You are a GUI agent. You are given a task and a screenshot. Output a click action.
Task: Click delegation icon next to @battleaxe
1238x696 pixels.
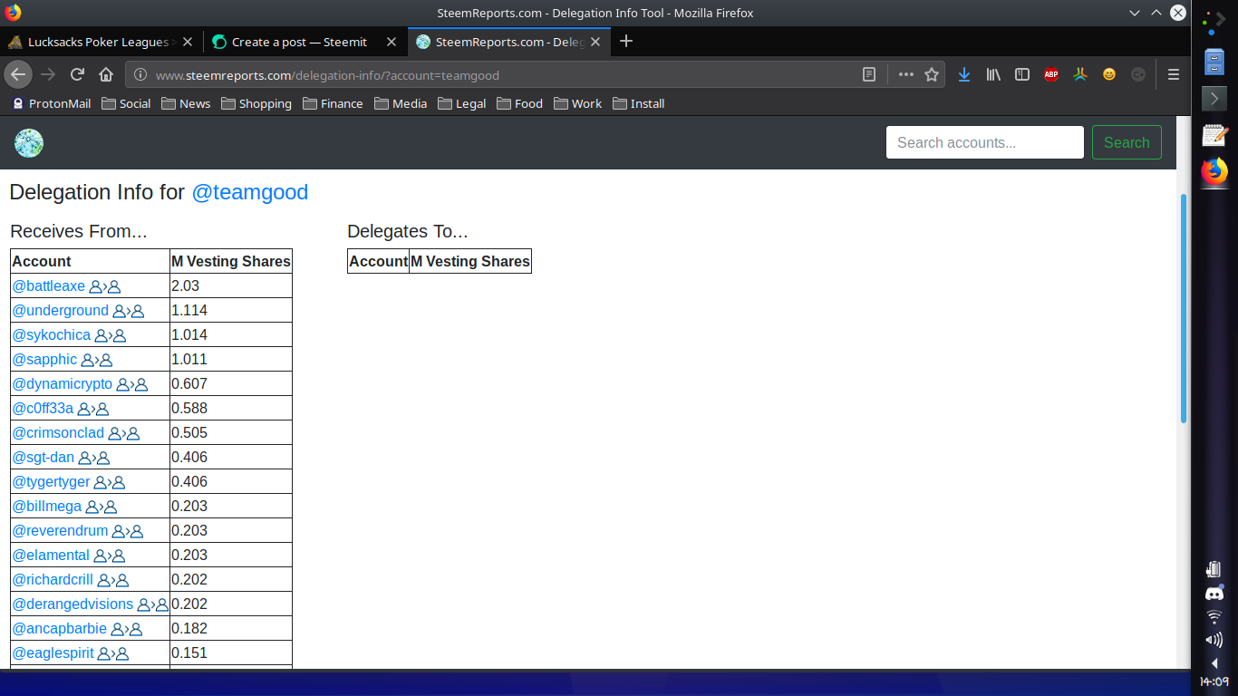[105, 286]
